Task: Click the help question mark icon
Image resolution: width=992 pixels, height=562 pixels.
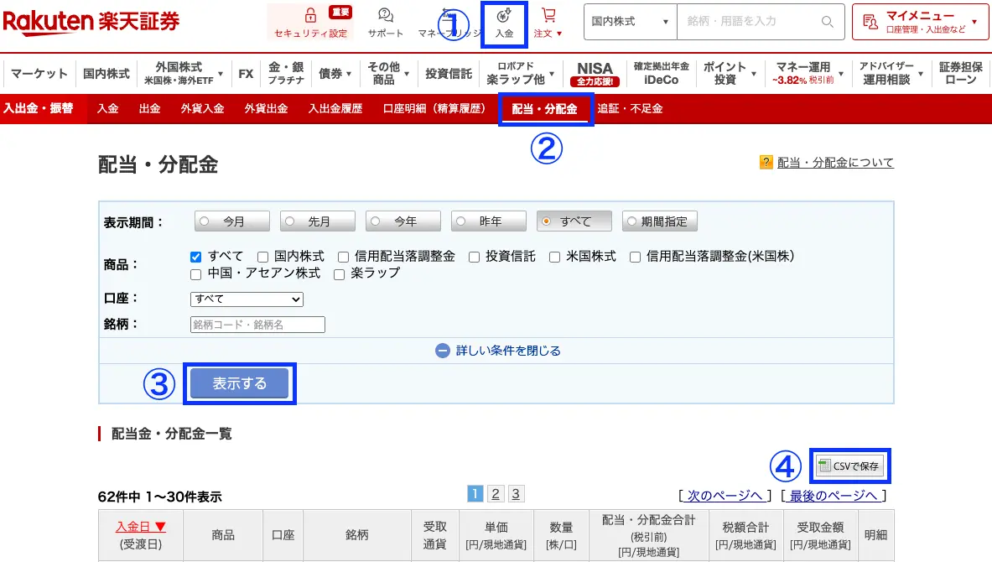Action: tap(766, 163)
